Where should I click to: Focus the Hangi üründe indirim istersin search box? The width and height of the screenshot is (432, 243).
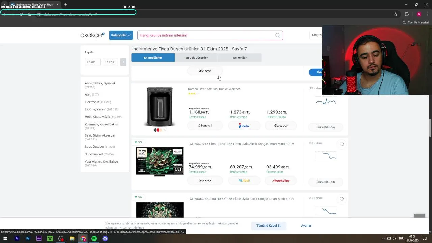210,35
